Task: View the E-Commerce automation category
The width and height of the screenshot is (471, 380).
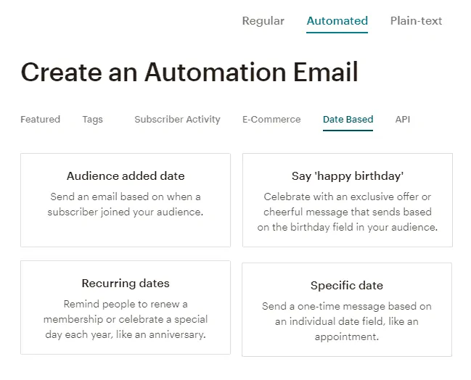Action: point(271,119)
